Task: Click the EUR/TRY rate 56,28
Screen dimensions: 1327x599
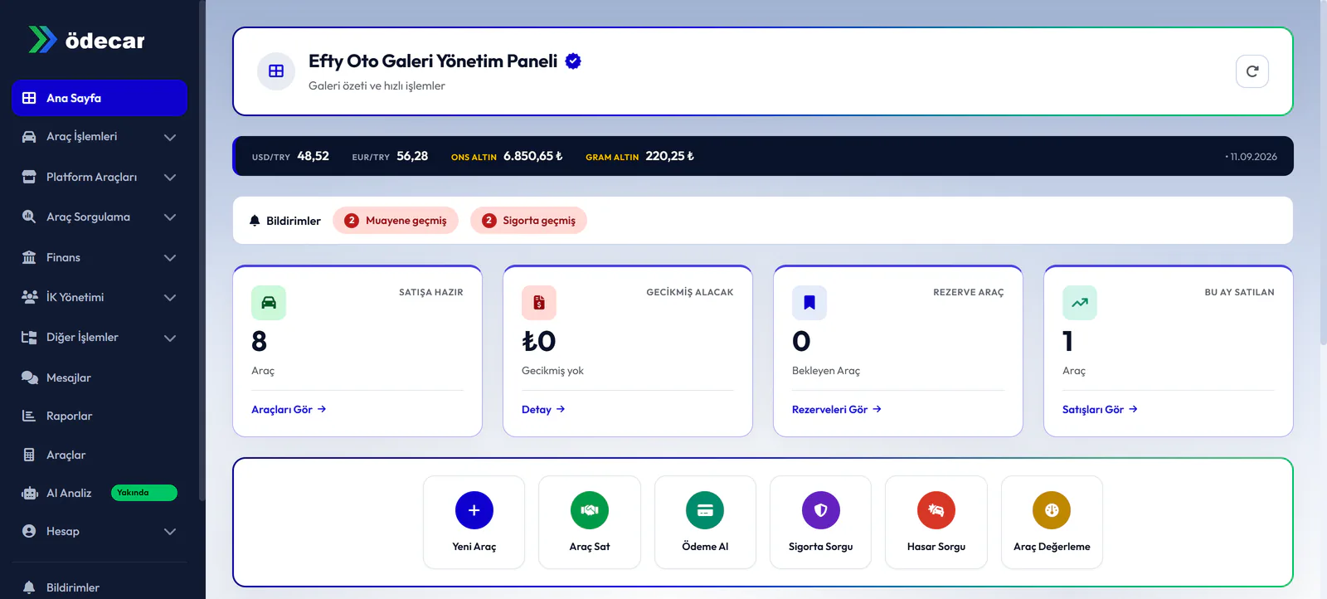Action: (x=412, y=156)
